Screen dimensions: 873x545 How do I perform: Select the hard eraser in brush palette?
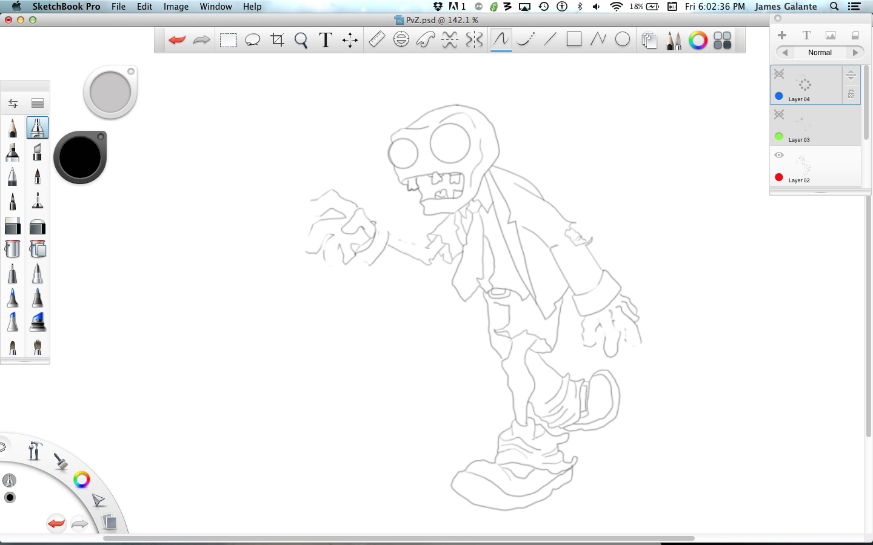(x=13, y=226)
